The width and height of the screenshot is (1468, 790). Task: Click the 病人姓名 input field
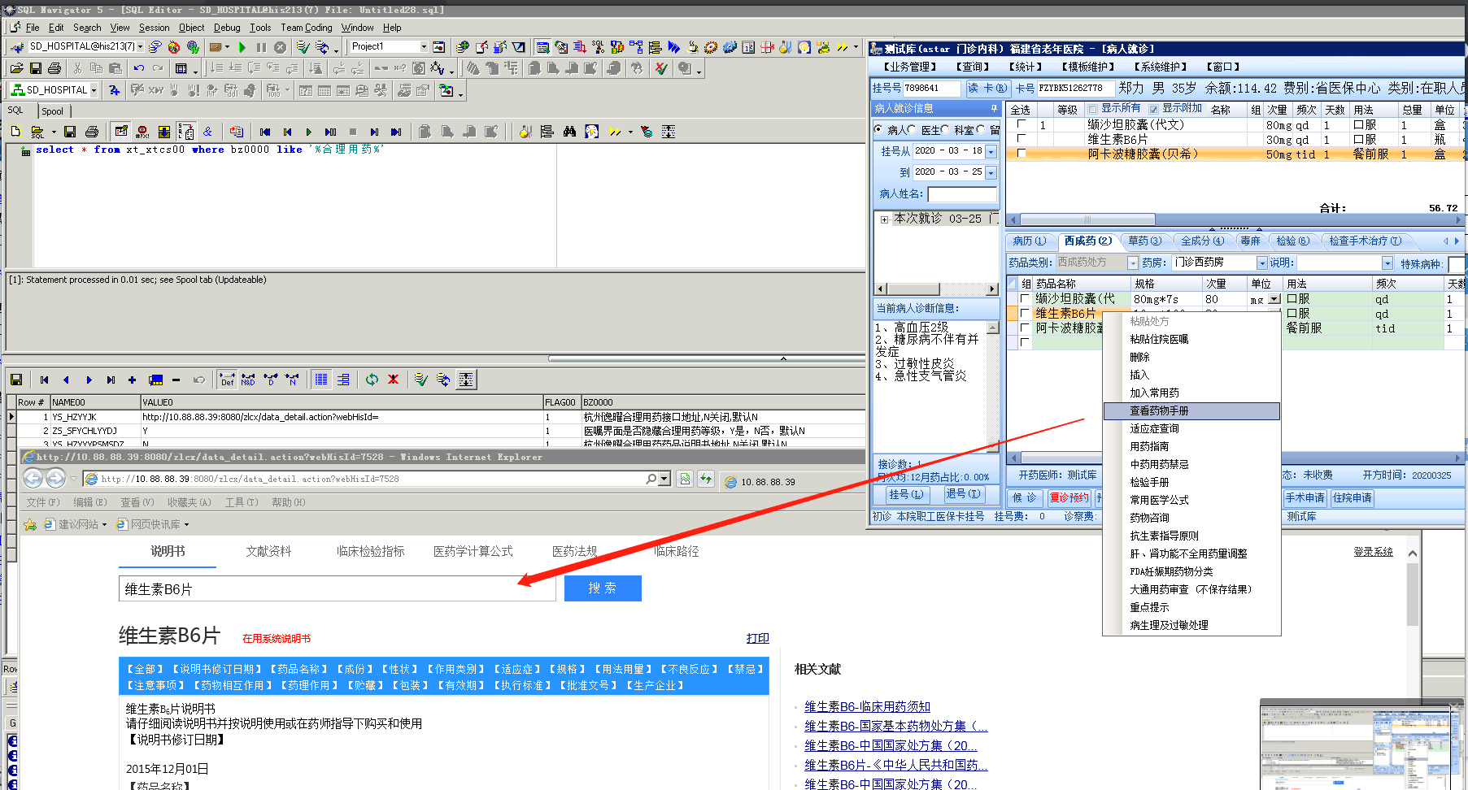(x=962, y=194)
